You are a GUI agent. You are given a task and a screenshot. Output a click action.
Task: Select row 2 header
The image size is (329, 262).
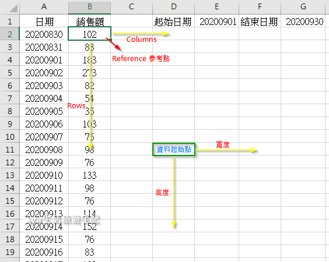point(10,34)
